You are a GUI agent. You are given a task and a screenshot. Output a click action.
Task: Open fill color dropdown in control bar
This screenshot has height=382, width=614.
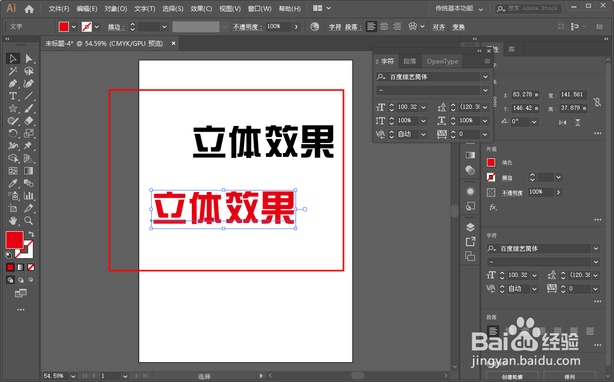tap(73, 27)
